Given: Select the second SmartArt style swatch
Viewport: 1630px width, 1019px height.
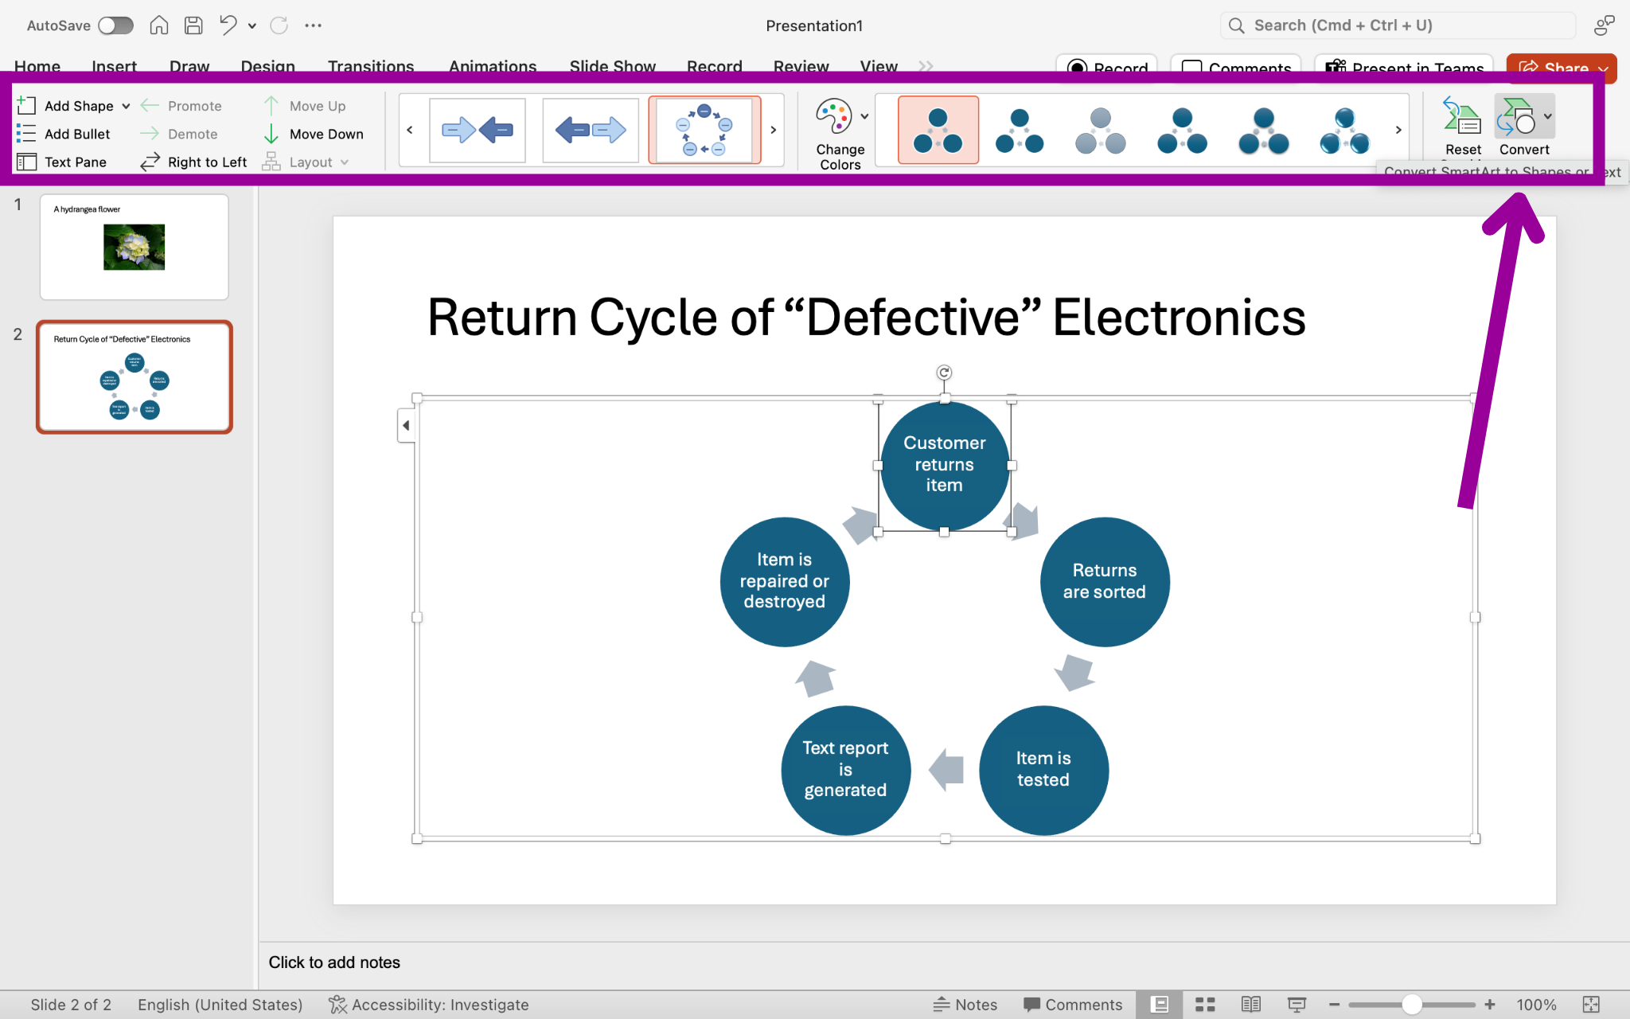Looking at the screenshot, I should click(1020, 130).
